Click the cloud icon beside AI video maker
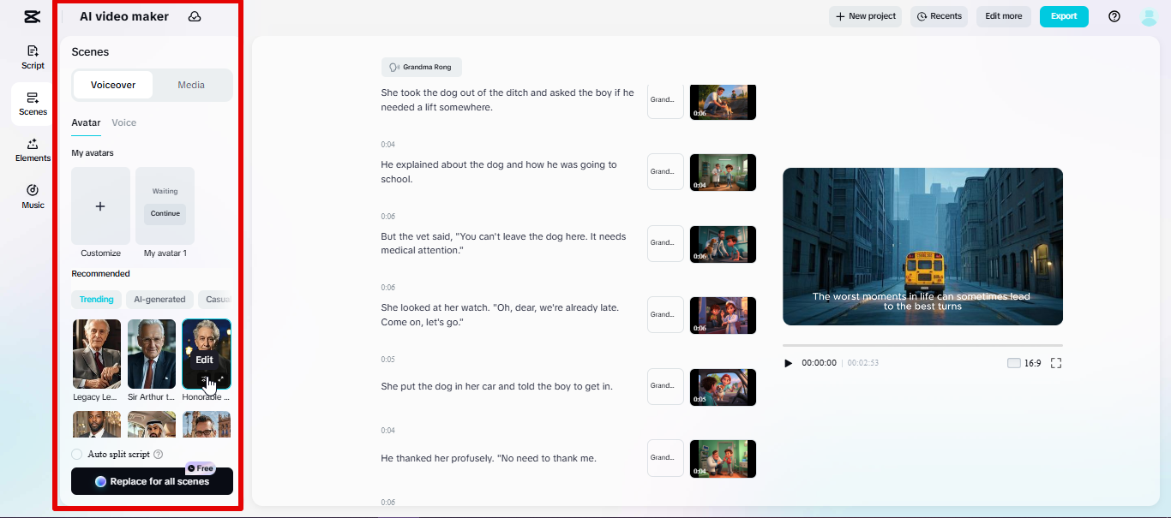The image size is (1171, 518). point(193,15)
